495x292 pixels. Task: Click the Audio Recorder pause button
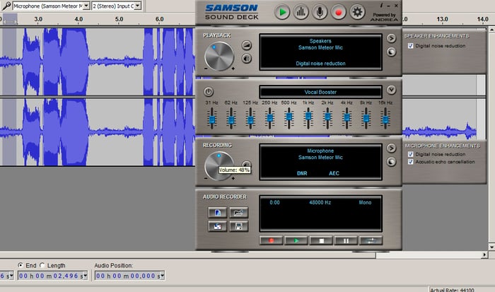click(346, 240)
